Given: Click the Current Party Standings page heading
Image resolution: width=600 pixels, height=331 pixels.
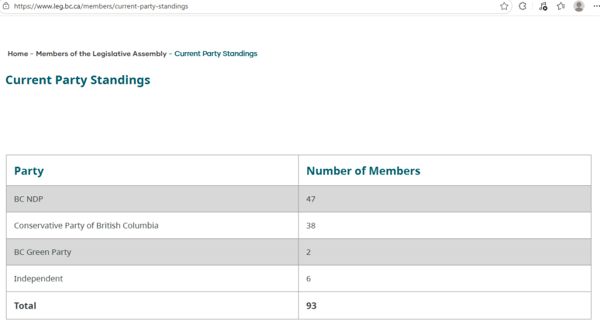Looking at the screenshot, I should point(77,80).
